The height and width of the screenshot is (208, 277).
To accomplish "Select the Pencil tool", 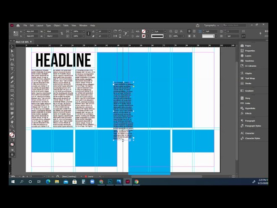I will [12, 82].
